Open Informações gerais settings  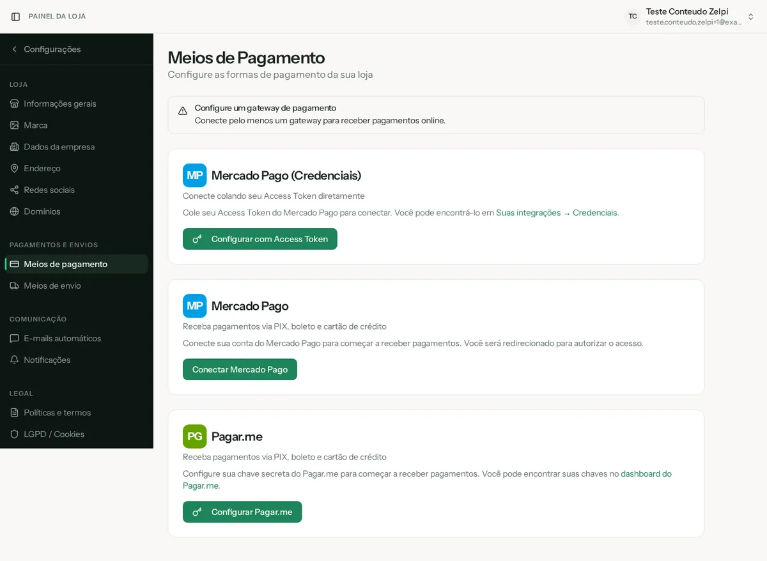coord(77,104)
